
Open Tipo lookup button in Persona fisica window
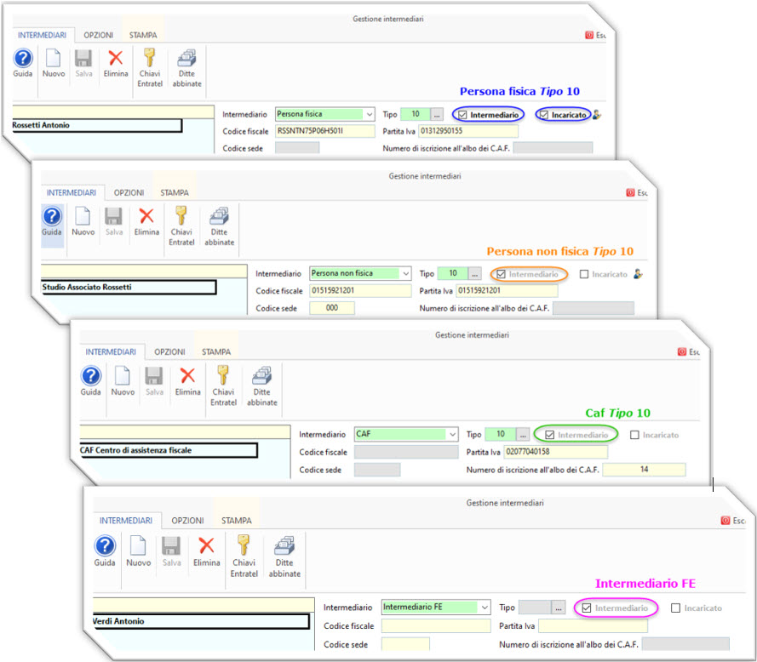click(x=437, y=115)
